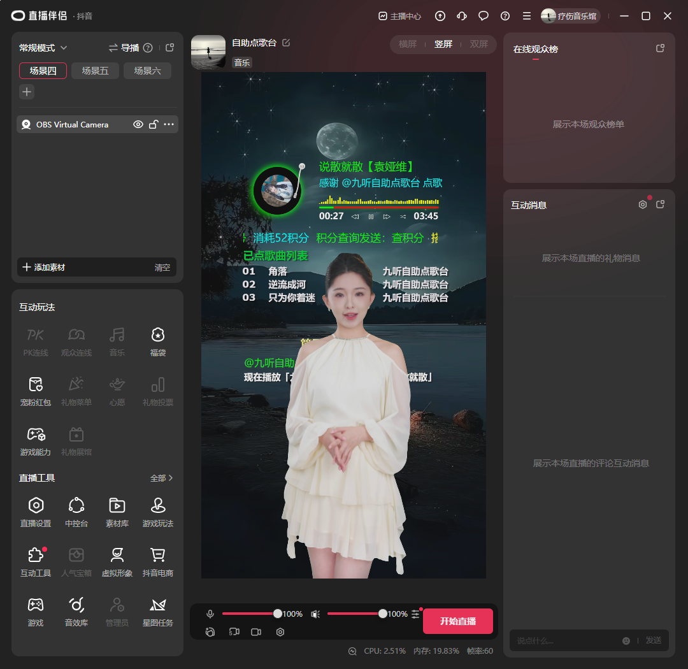Adjust the speaker volume slider
Viewport: 688px width, 669px height.
tap(382, 614)
